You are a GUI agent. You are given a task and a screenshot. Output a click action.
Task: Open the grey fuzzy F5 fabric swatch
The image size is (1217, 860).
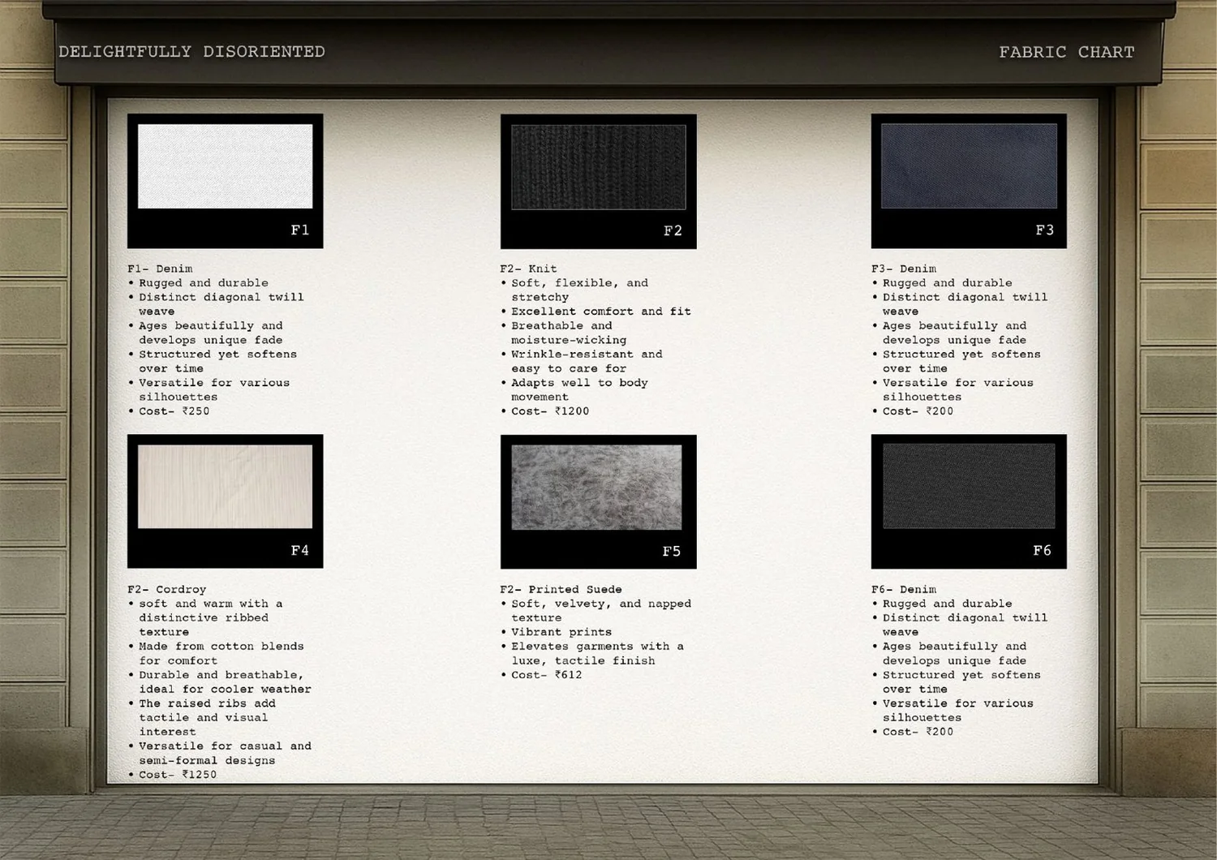[596, 488]
